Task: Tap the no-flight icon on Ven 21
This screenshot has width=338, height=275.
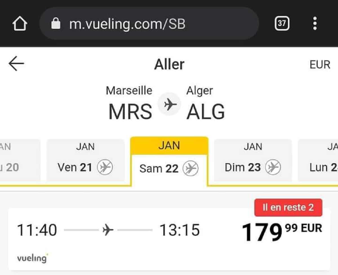Action: click(105, 168)
